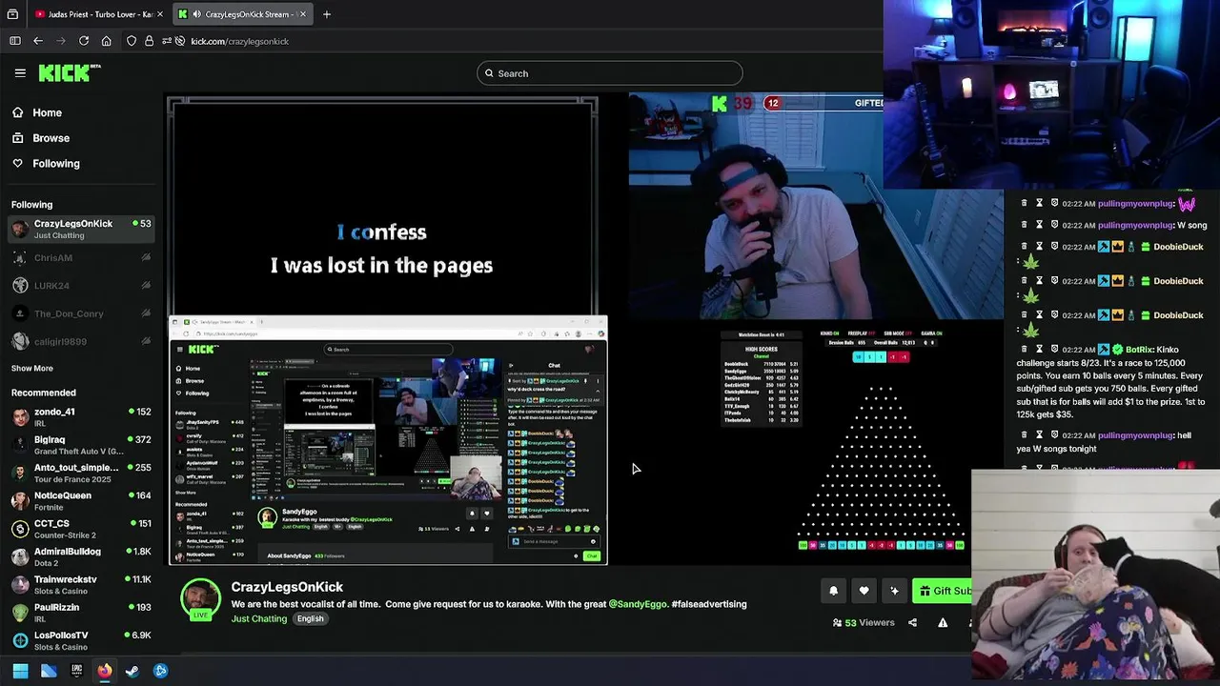Click the karaoke lyrics video area

point(382,207)
